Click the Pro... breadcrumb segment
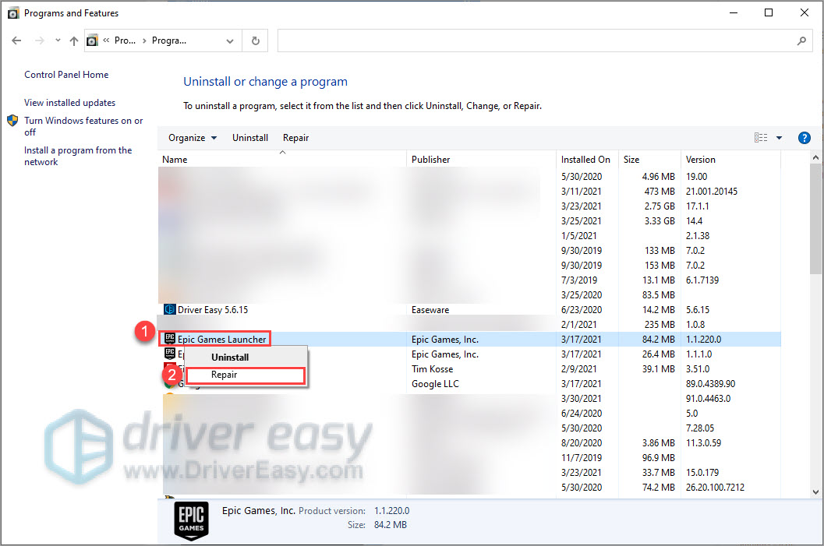The image size is (824, 546). pos(125,41)
